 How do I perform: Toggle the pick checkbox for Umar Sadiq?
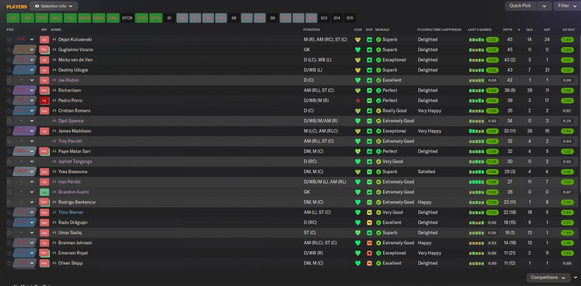(9, 233)
